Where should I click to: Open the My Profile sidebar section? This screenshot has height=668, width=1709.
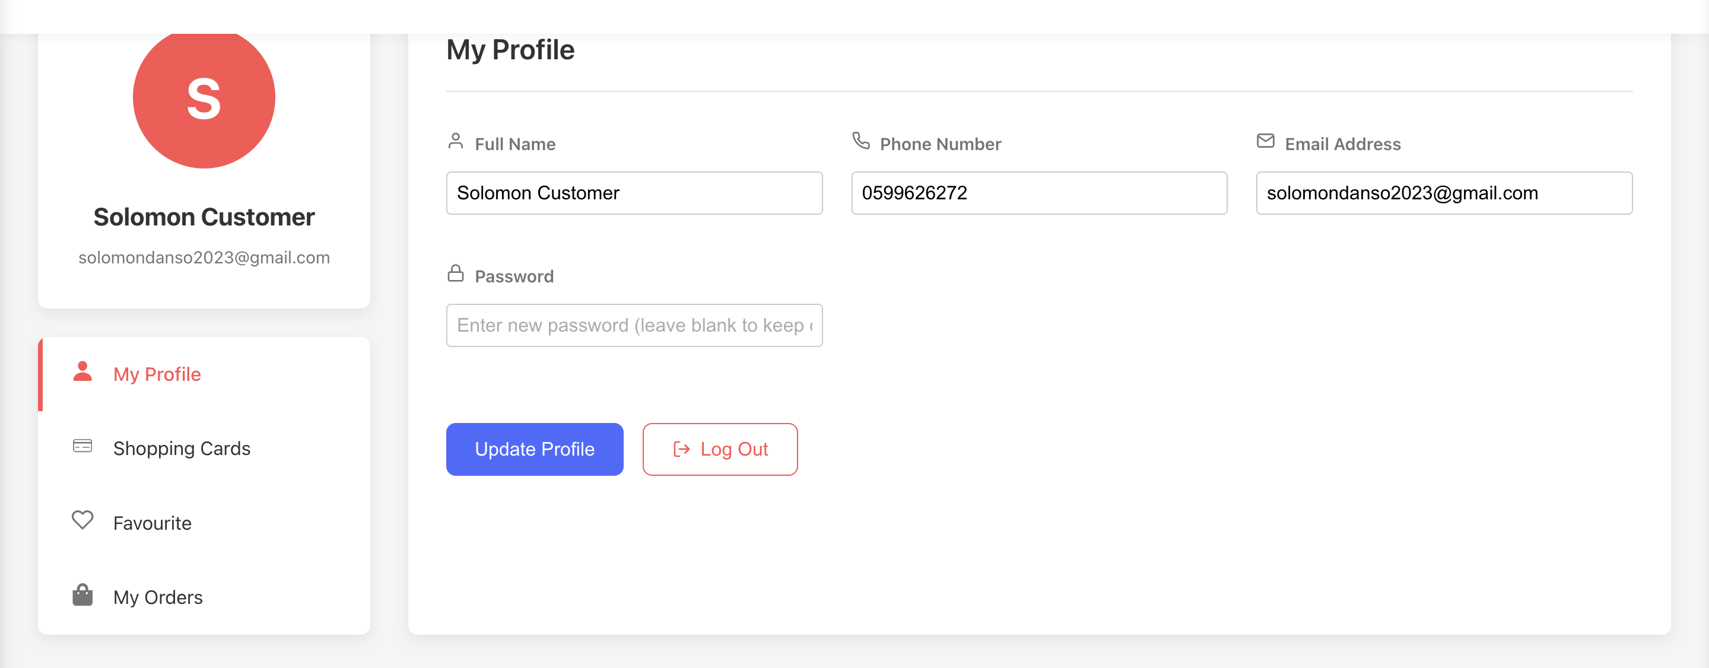click(x=157, y=374)
